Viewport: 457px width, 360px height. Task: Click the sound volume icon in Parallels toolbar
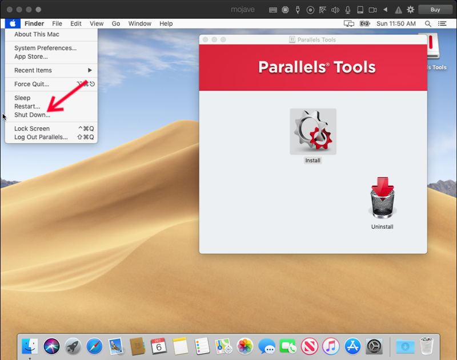(335, 10)
